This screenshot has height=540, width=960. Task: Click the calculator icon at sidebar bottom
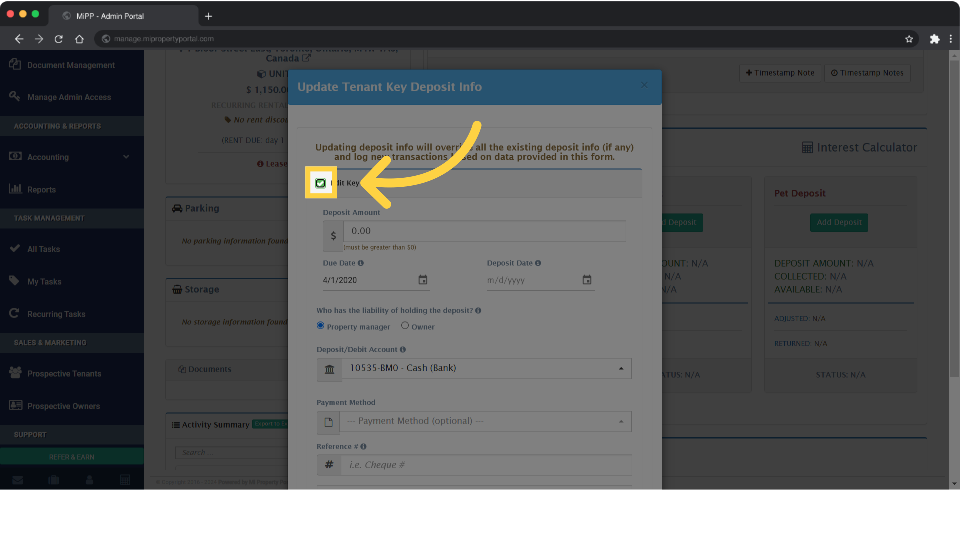125,480
